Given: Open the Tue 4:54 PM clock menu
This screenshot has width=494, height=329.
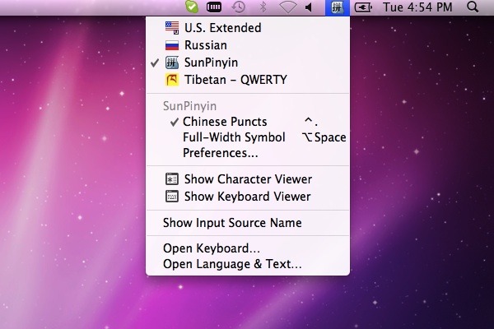Looking at the screenshot, I should (417, 7).
